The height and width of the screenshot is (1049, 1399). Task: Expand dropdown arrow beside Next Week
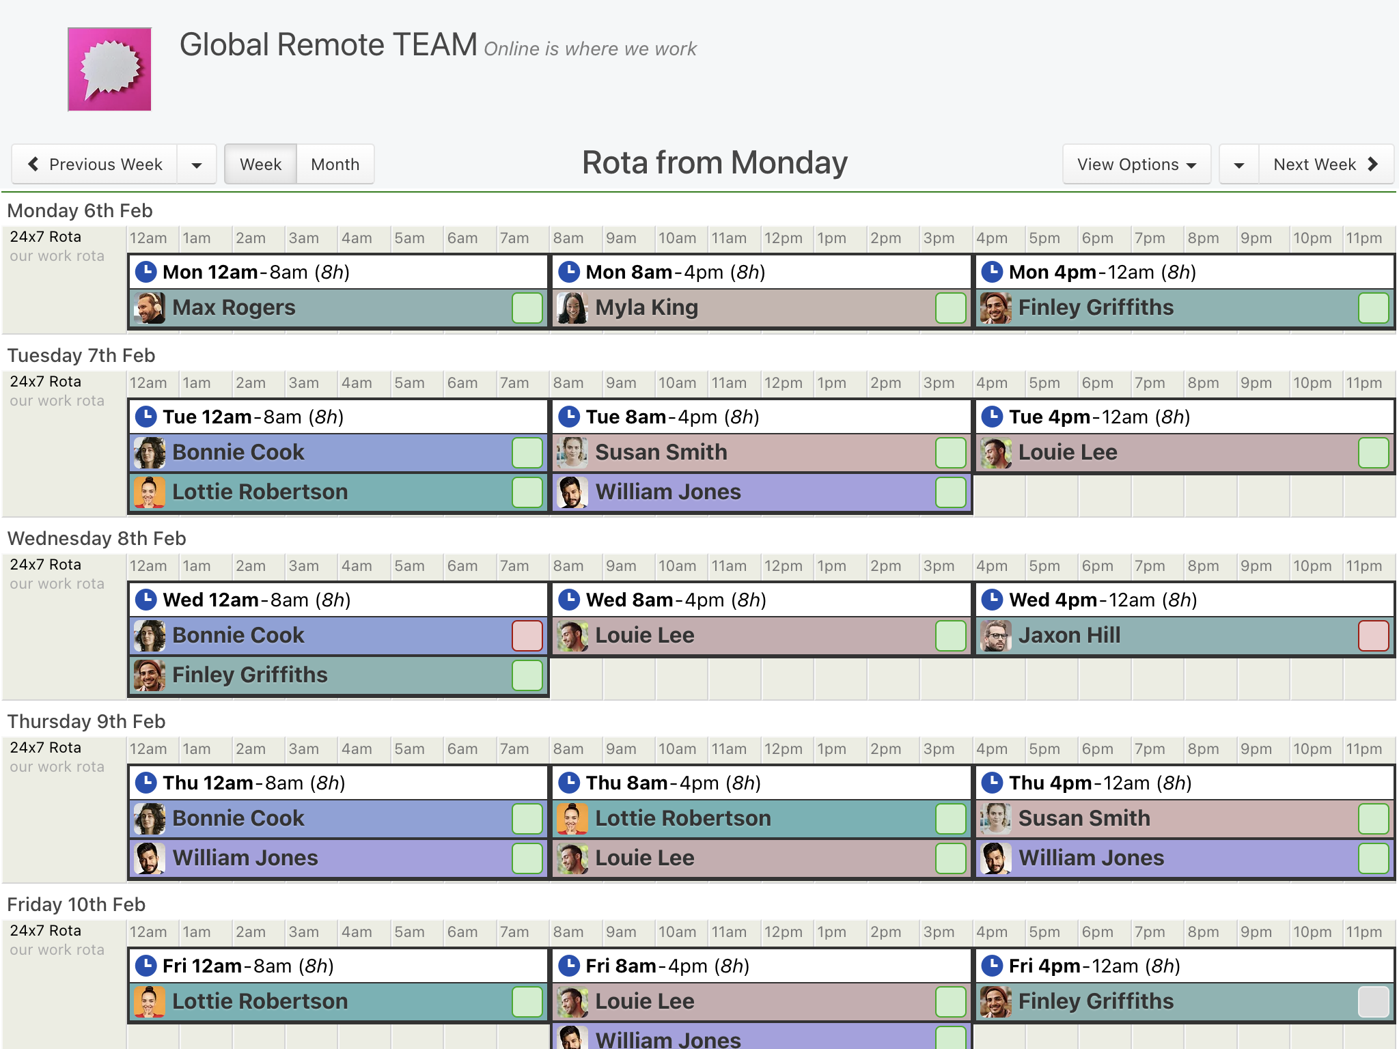1238,165
